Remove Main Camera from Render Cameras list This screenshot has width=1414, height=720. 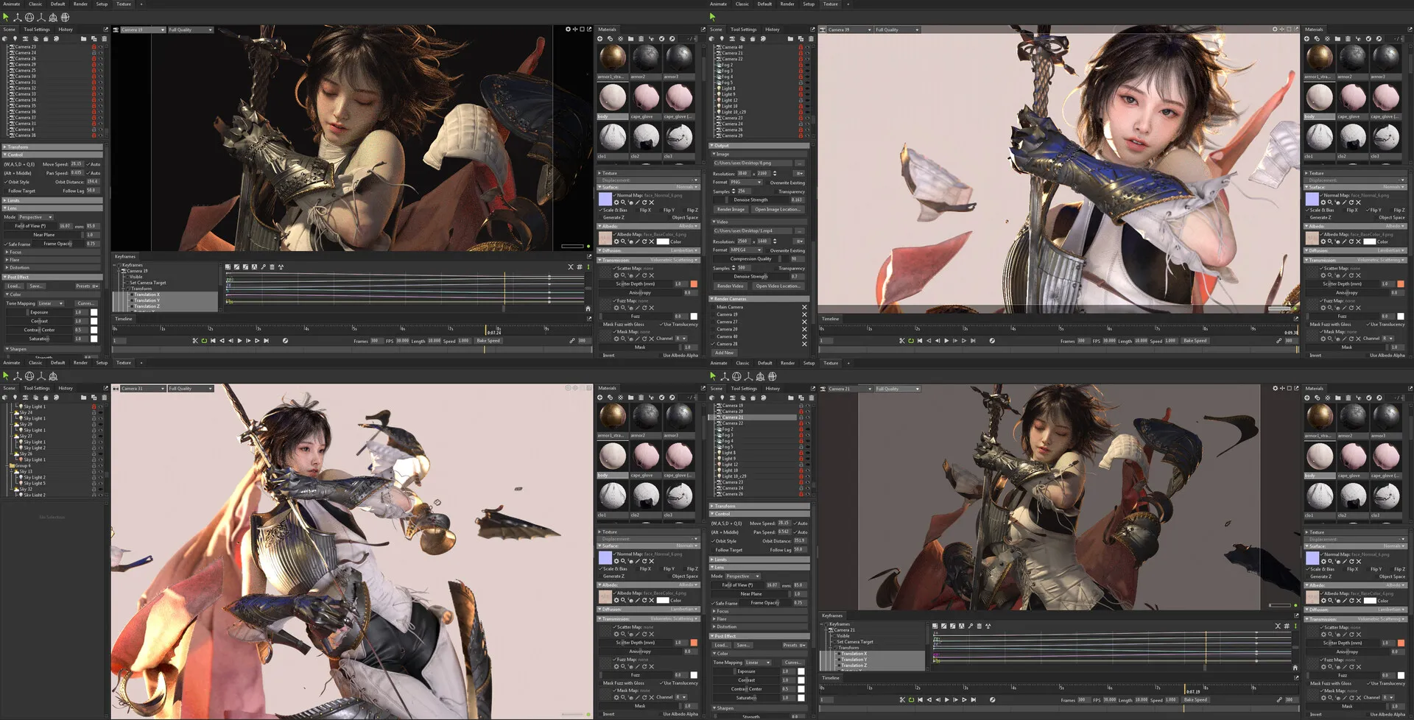[804, 307]
